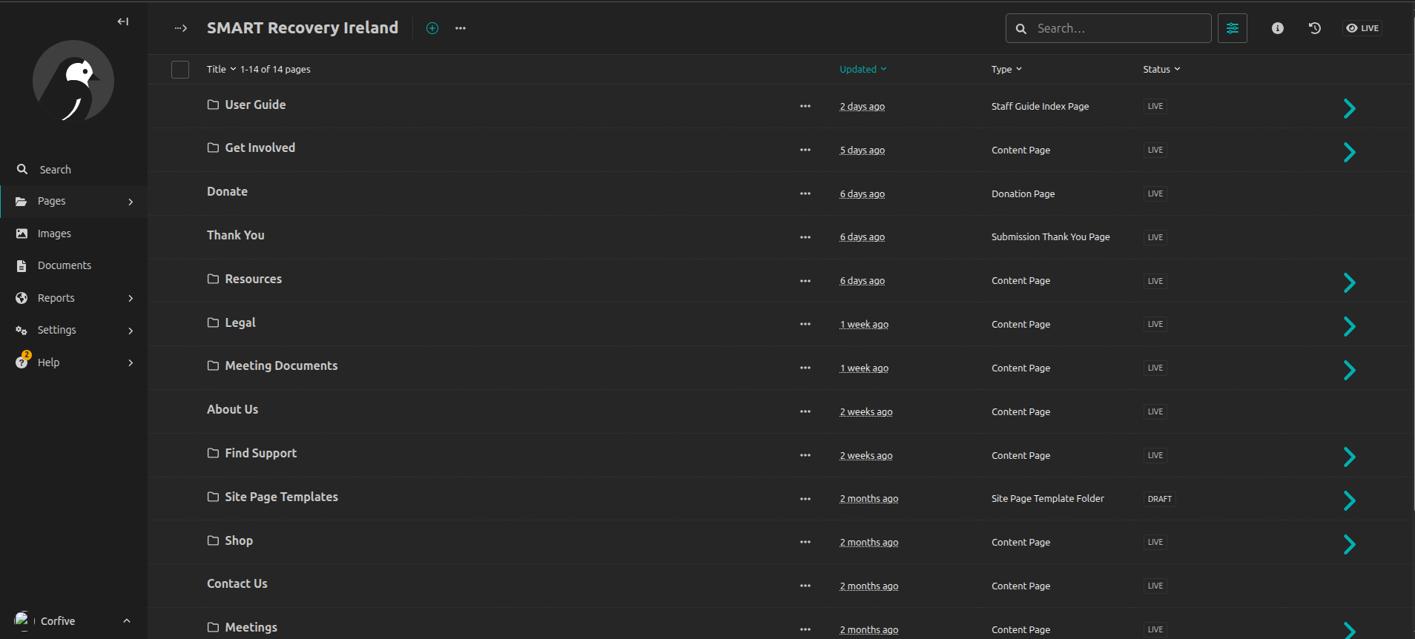Open the About Us page
The height and width of the screenshot is (639, 1415).
click(x=232, y=409)
